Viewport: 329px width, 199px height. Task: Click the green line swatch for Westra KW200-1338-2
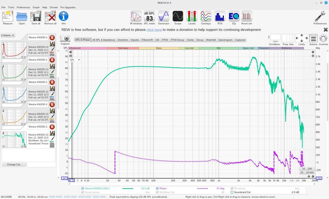tap(128, 188)
